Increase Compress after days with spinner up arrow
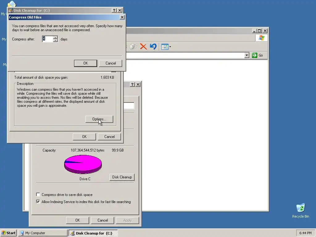 tap(56, 37)
